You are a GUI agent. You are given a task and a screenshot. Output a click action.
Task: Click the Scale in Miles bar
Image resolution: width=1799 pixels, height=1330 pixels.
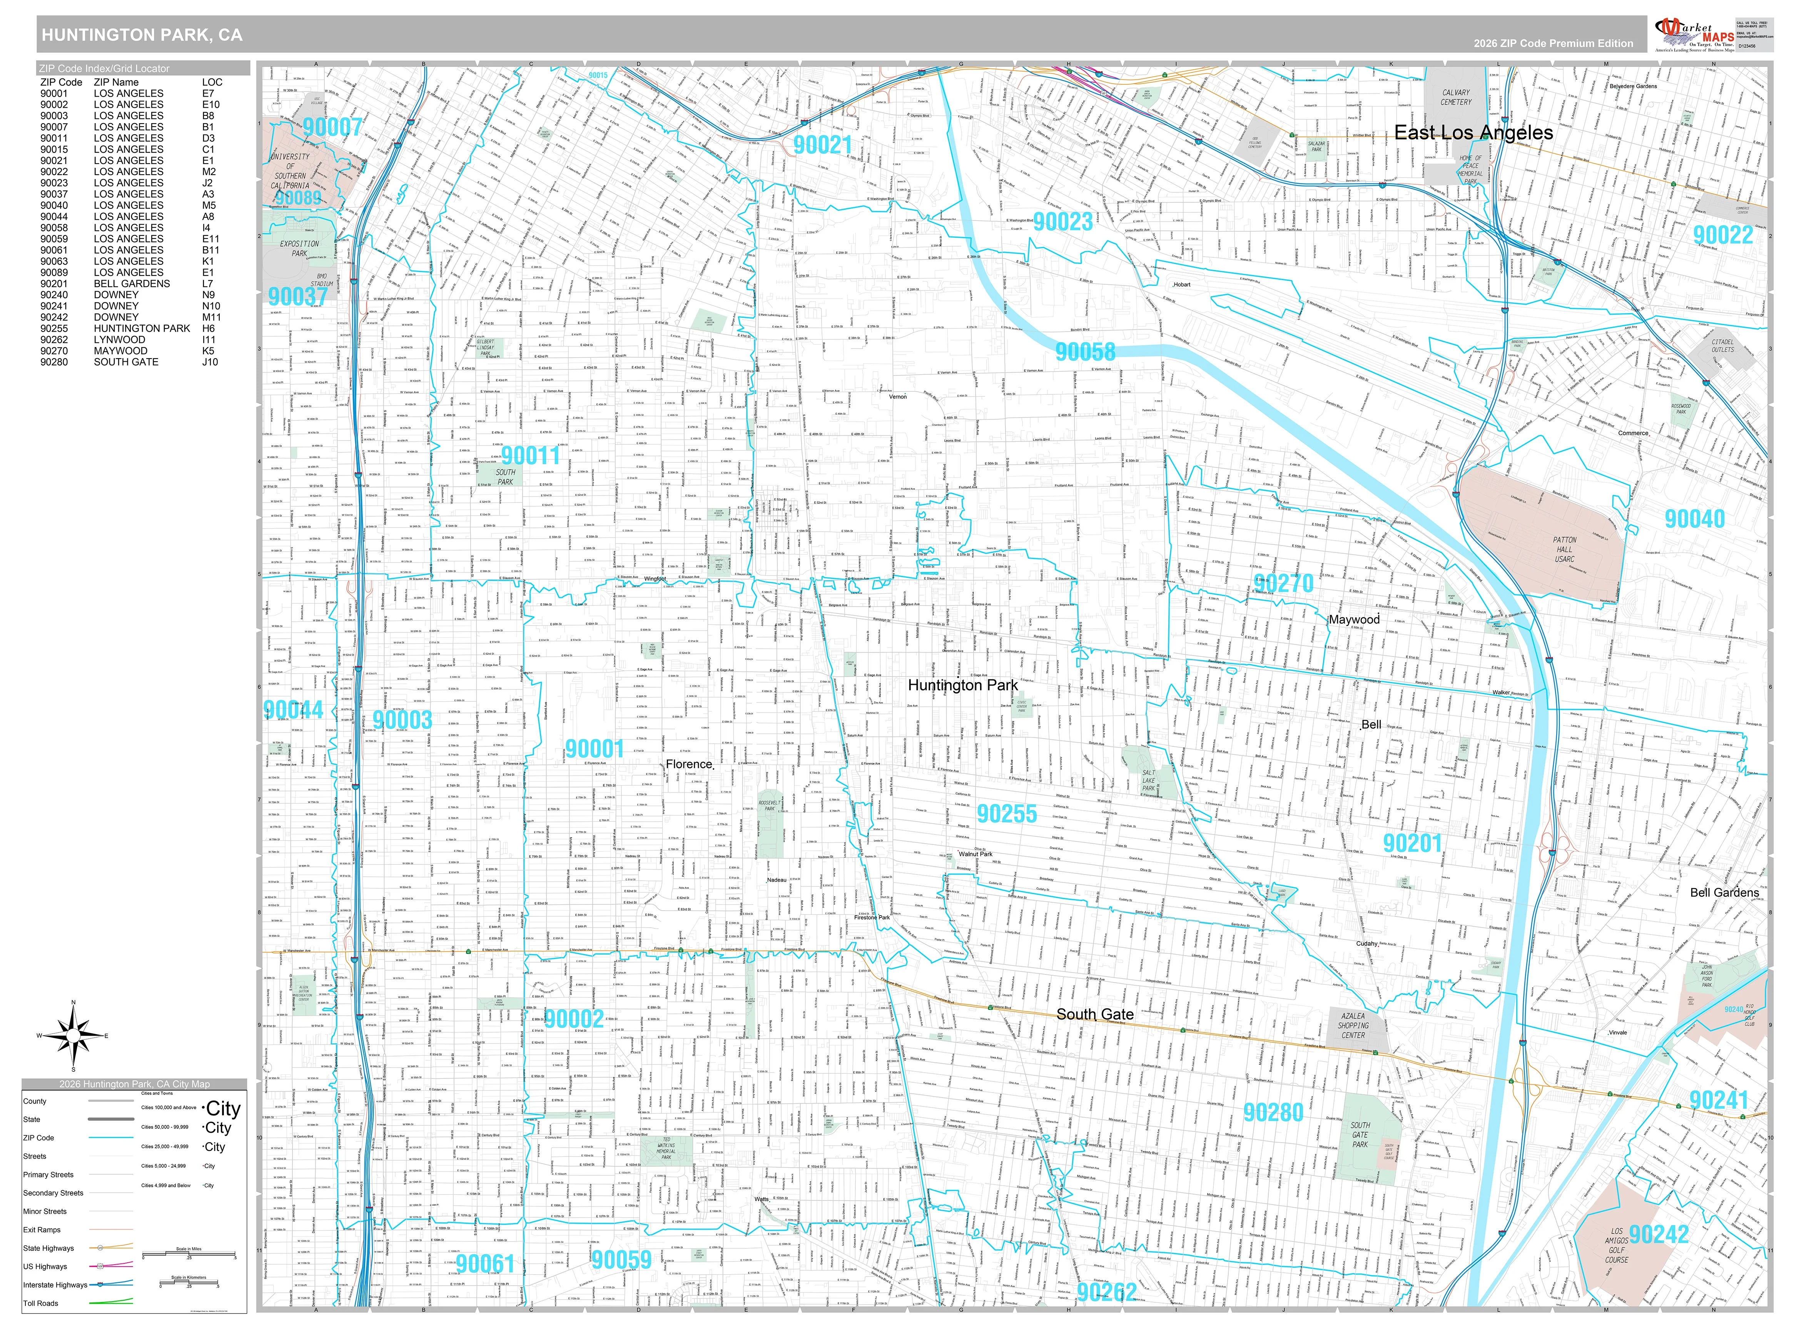coord(189,1254)
